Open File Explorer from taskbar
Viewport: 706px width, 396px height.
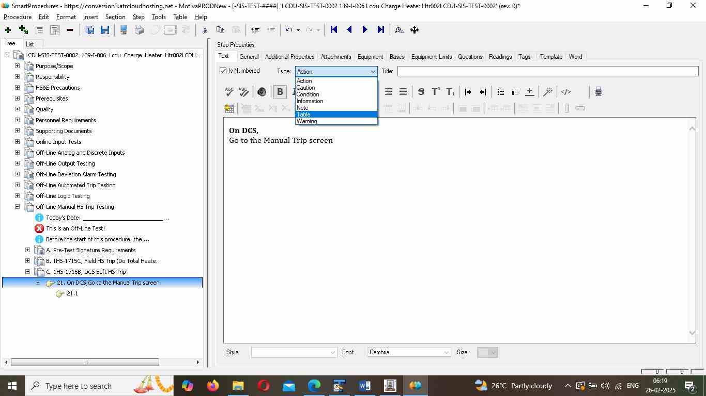[238, 386]
